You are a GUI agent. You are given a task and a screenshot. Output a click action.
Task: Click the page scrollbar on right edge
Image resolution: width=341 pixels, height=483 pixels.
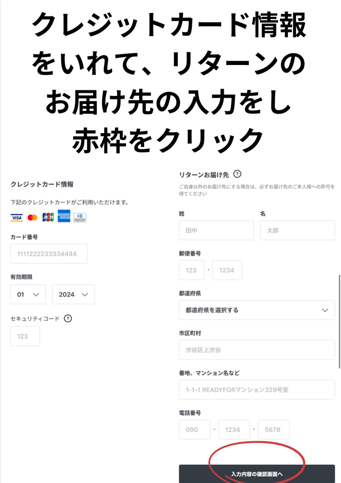tap(339, 321)
